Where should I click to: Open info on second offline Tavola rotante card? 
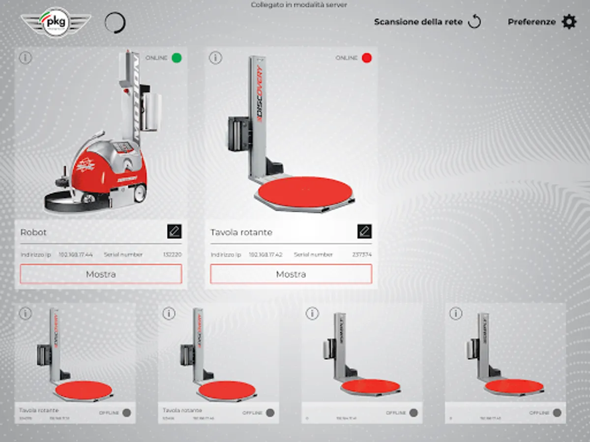click(169, 313)
